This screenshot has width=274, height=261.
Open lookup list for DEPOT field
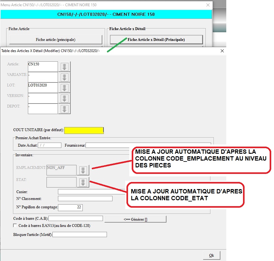pyautogui.click(x=64, y=109)
